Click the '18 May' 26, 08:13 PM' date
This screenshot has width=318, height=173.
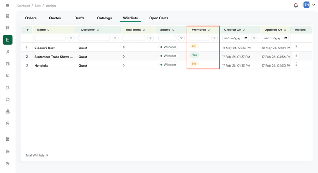[x=236, y=48]
